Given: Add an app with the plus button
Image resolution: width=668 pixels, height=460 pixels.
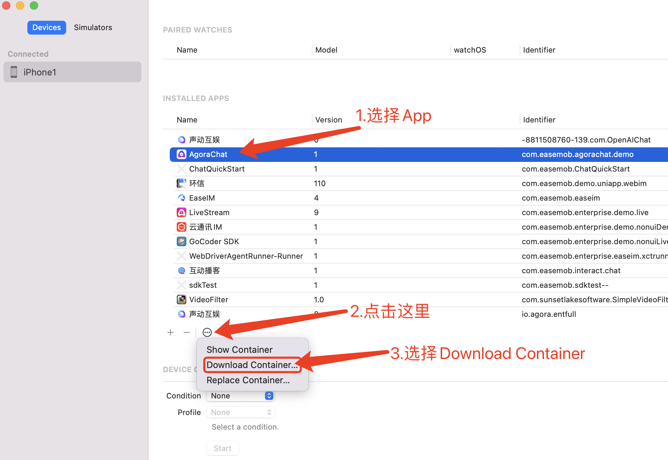Looking at the screenshot, I should [x=170, y=332].
